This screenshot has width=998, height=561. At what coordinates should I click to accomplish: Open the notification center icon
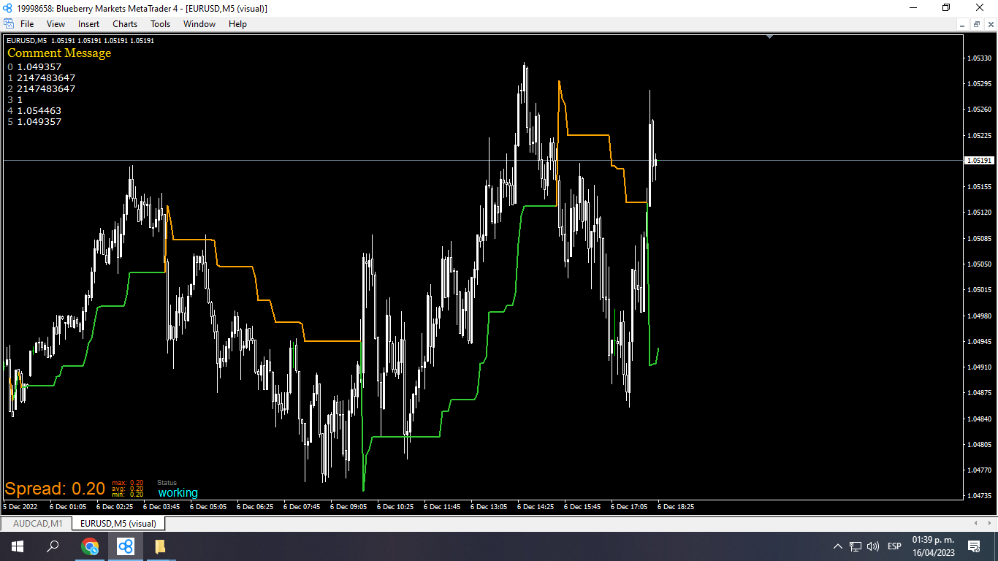(x=974, y=546)
